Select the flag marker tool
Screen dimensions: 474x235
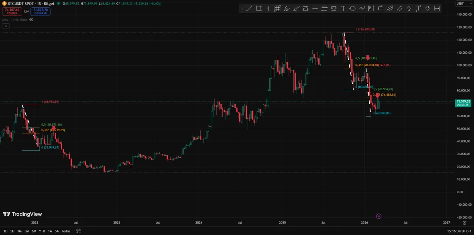[x=371, y=8]
